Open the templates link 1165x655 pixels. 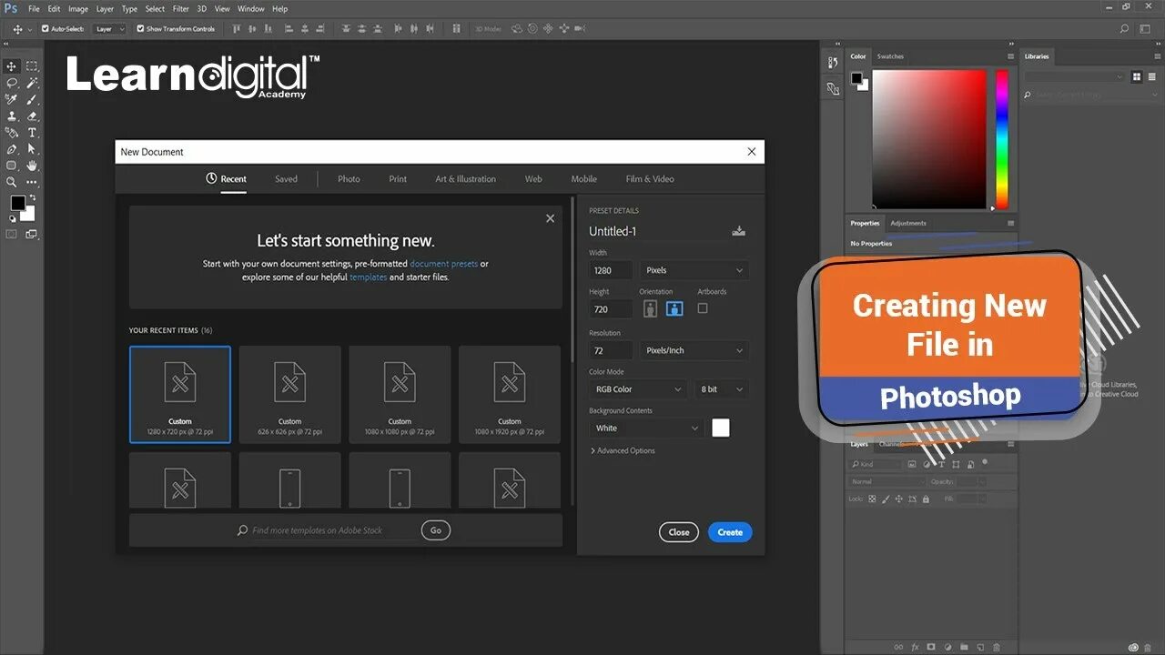point(369,277)
